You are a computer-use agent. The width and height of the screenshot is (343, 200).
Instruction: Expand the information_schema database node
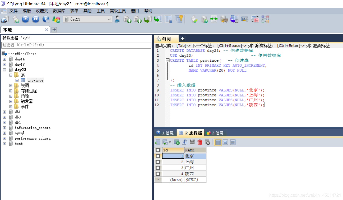tap(4, 128)
